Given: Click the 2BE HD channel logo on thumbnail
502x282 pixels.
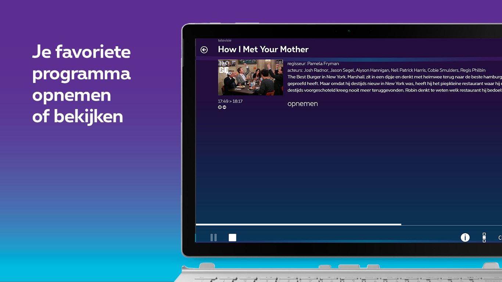Looking at the screenshot, I should pos(225,71).
